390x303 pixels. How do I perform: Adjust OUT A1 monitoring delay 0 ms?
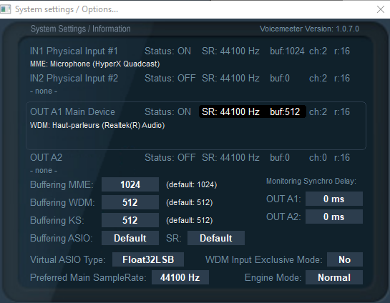coord(334,199)
